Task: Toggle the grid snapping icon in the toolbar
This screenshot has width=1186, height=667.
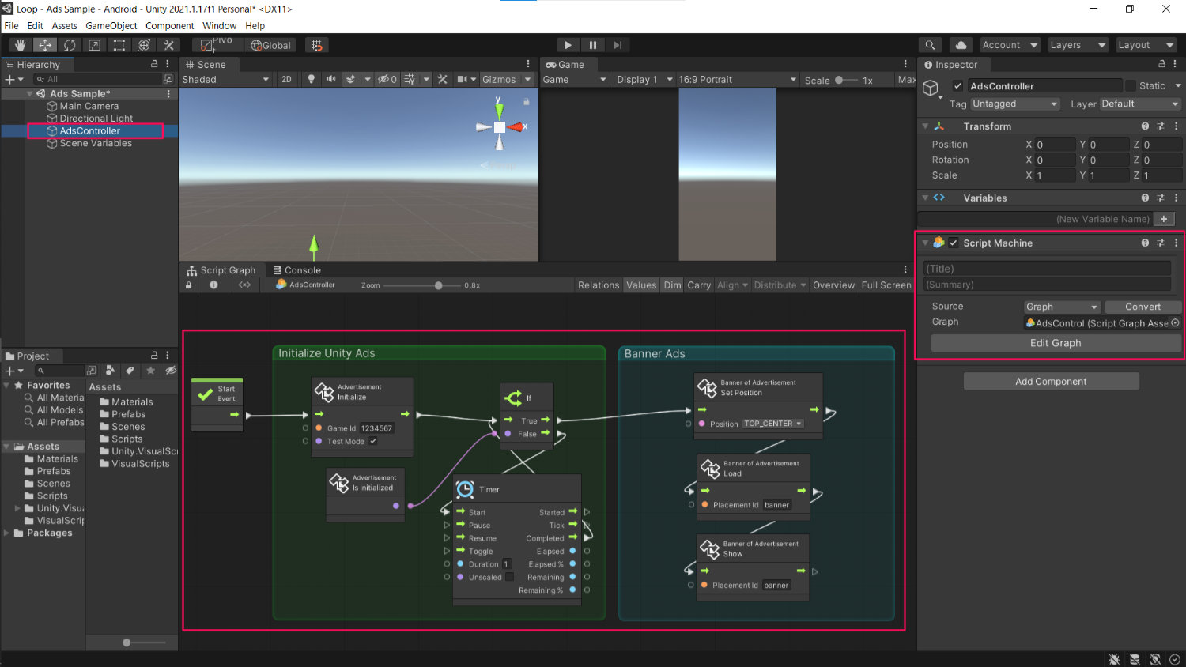Action: pyautogui.click(x=316, y=45)
